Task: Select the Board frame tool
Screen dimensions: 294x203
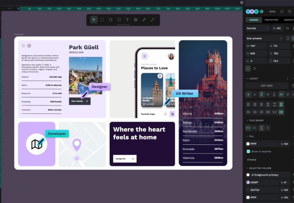Action: [102, 20]
